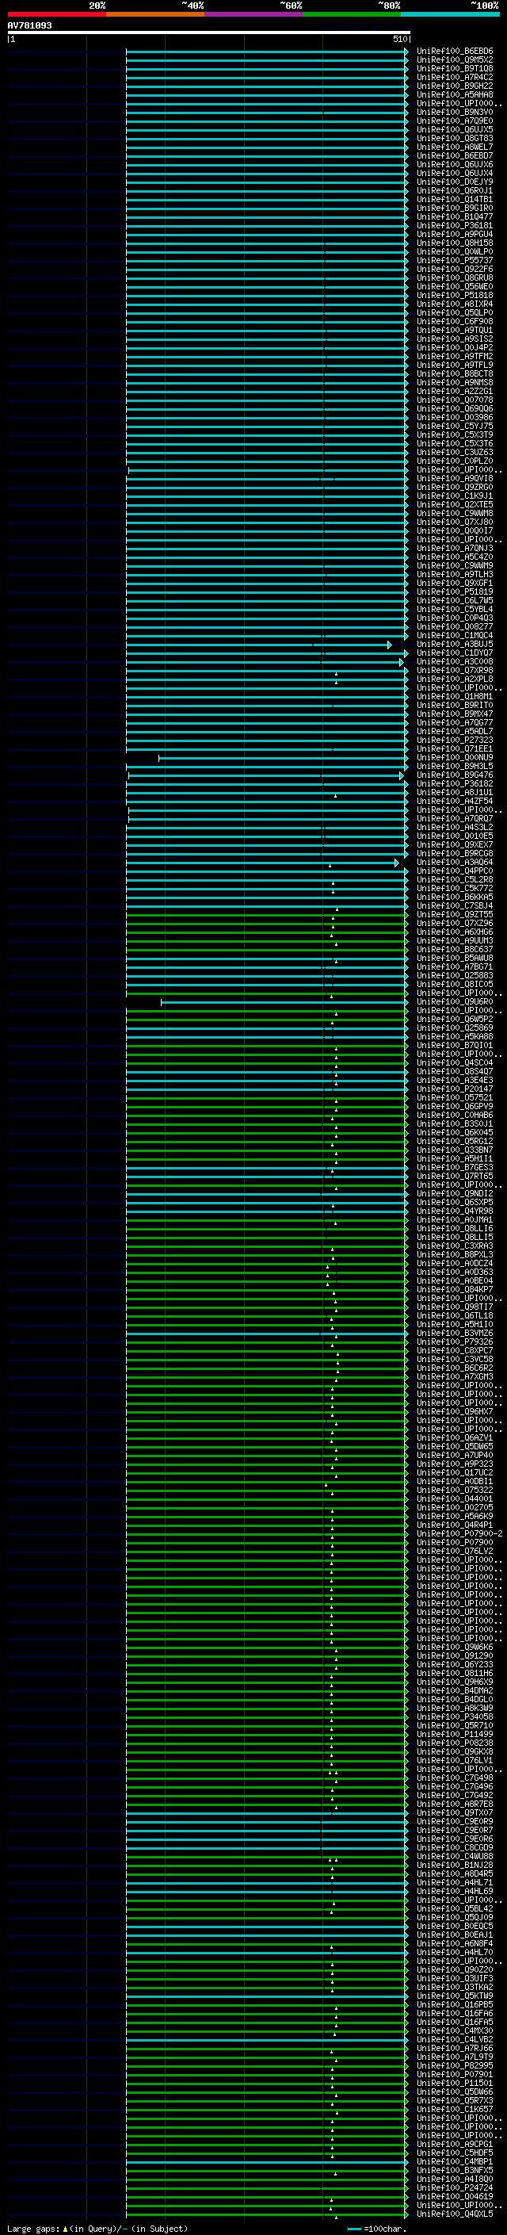Image resolution: width=507 pixels, height=2235 pixels.
Task: Click the UniRef100_C4LVB2 label
Action: (x=454, y=2040)
